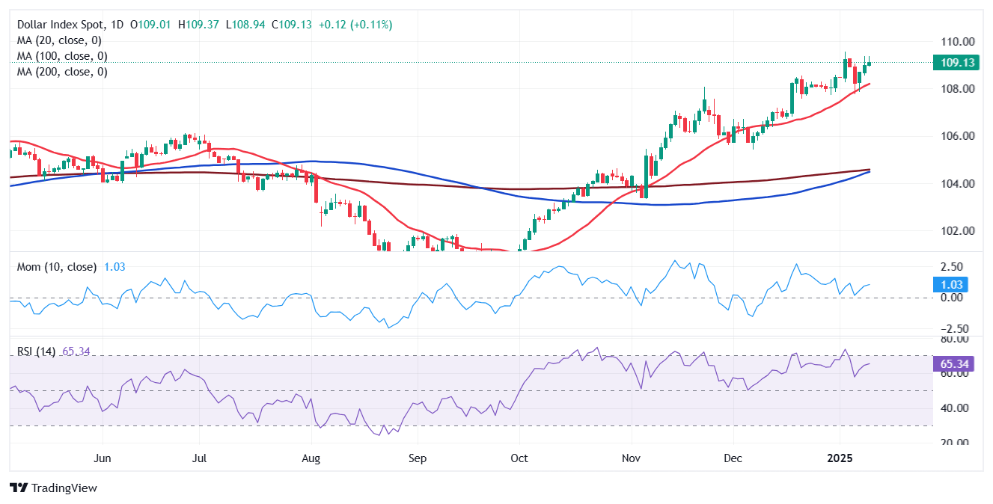Select the MA (200, close, 0) indicator legend
This screenshot has width=993, height=504.
62,72
